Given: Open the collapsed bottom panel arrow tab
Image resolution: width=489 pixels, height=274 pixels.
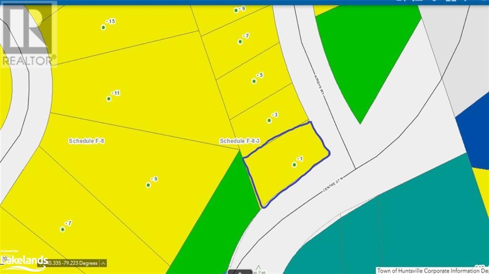Looking at the screenshot, I should (x=241, y=271).
